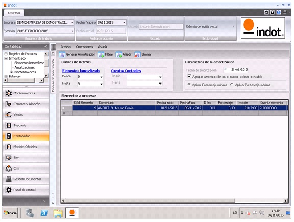Open the Empresa dropdown list

pyautogui.click(x=72, y=22)
